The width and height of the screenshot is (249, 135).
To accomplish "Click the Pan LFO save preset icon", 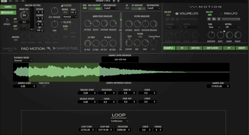I will point(209,19).
